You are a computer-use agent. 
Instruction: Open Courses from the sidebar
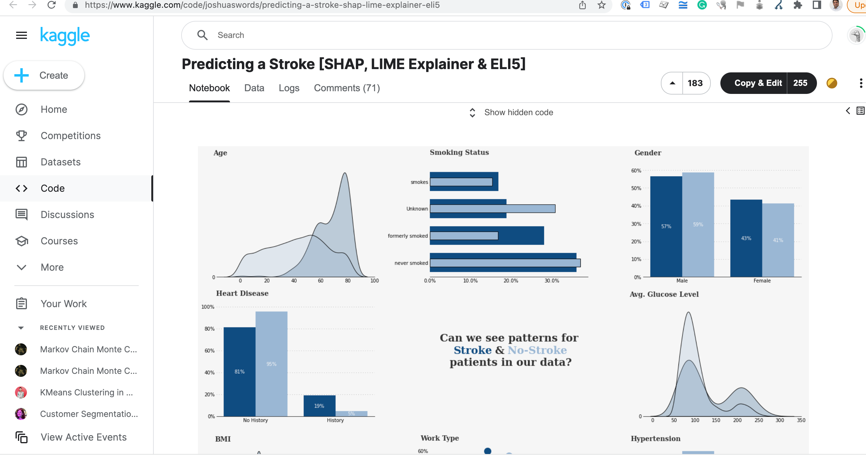[x=59, y=241]
